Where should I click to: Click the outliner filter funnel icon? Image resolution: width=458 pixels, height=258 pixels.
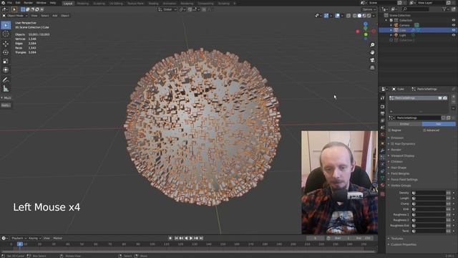coord(444,9)
